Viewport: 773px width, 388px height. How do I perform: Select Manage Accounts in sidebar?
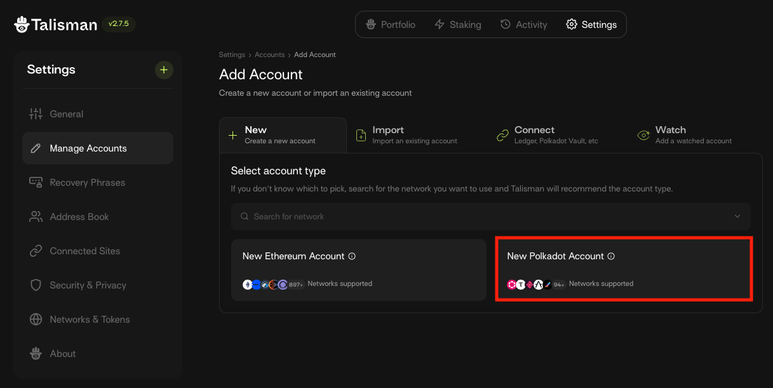pos(98,148)
